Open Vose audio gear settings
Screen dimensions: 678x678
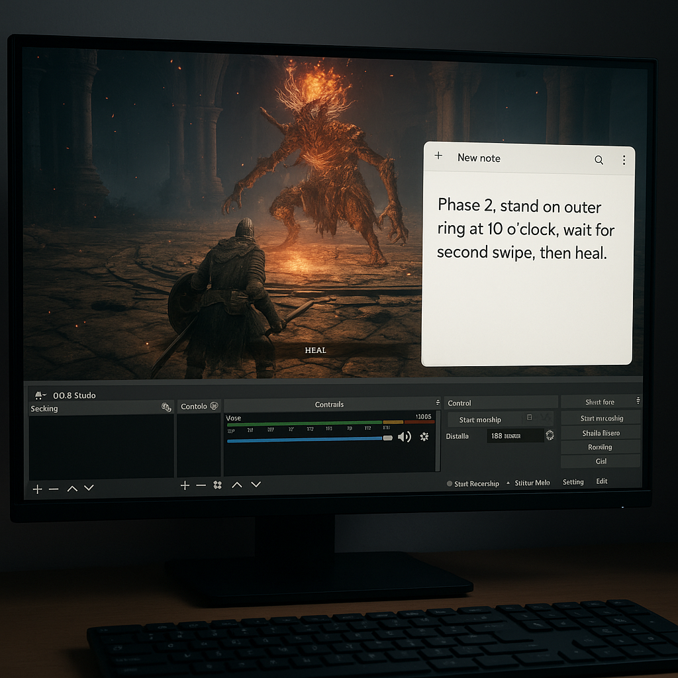coord(424,437)
